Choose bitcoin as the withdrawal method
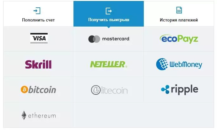 38,90
